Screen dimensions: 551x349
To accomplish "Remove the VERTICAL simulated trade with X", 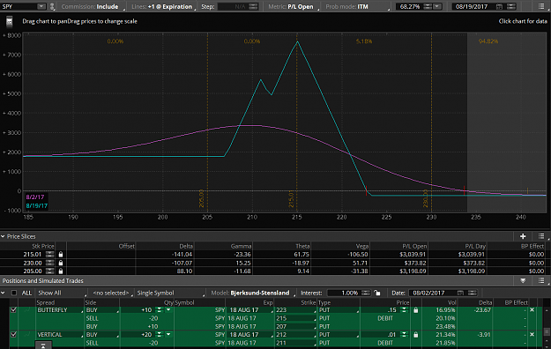I will pyautogui.click(x=532, y=334).
